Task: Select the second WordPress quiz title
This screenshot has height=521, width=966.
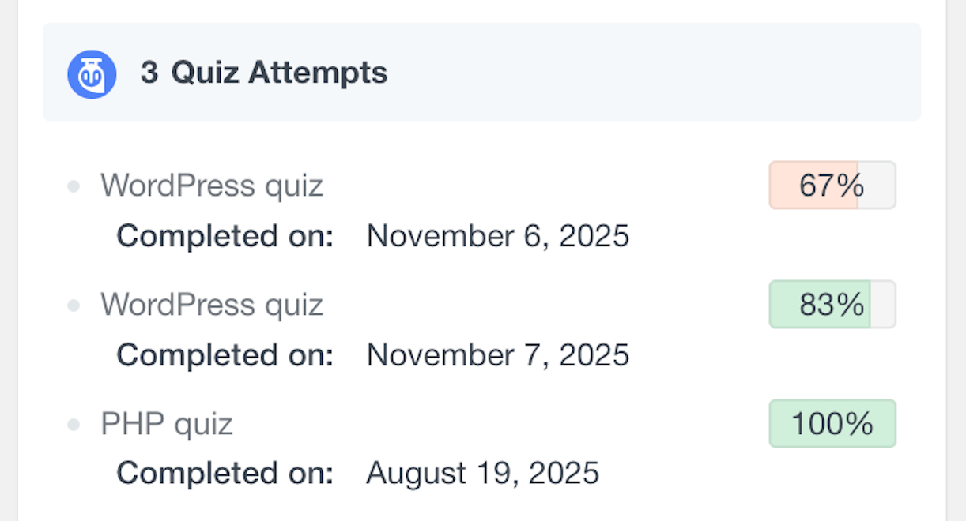Action: [x=210, y=305]
